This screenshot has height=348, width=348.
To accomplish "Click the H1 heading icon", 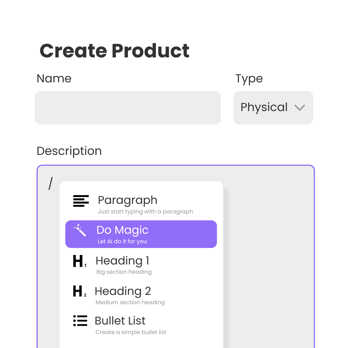I will tap(80, 261).
